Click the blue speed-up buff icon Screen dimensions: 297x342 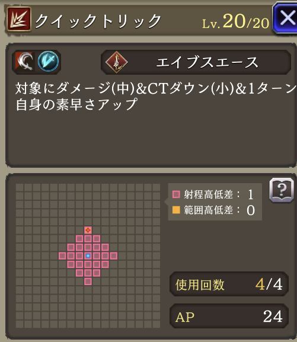[48, 62]
